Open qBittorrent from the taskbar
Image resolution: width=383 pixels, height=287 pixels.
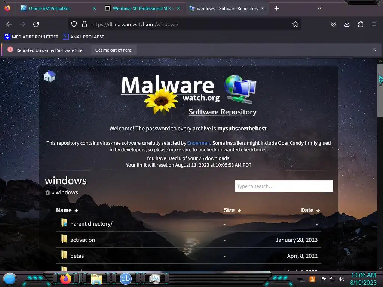click(126, 279)
